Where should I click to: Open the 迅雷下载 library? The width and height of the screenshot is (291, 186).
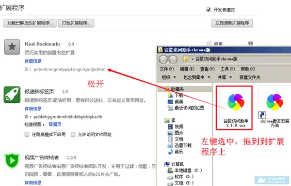tap(179, 145)
